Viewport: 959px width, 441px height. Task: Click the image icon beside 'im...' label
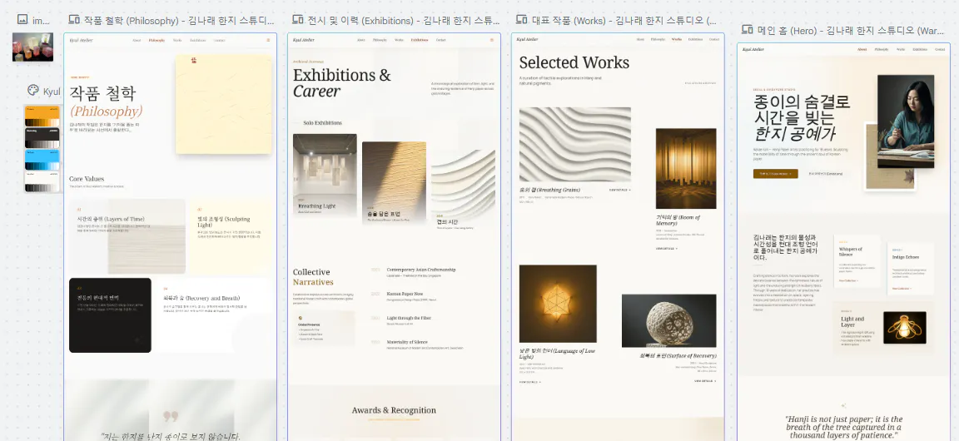pyautogui.click(x=22, y=20)
